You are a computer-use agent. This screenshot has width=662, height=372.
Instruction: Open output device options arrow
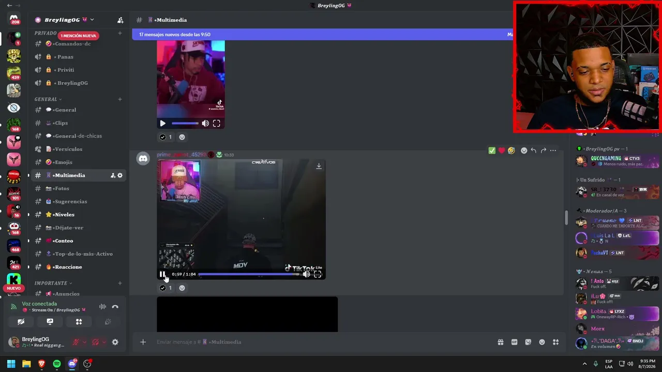(104, 342)
